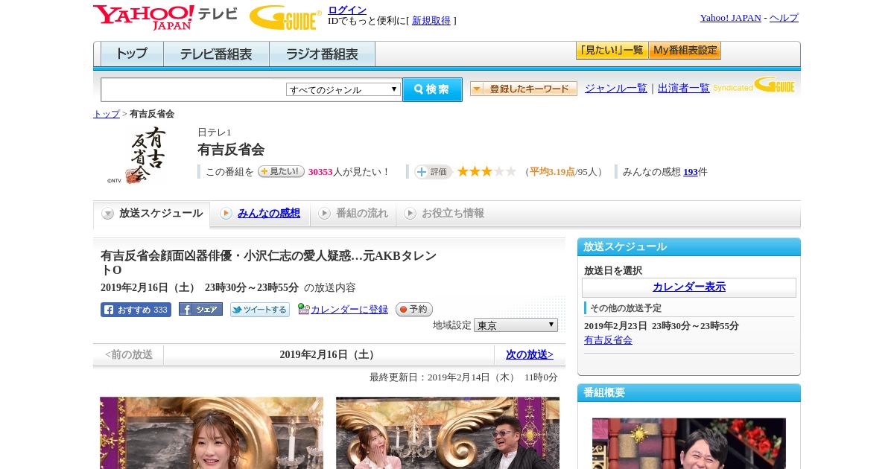Screen dimensions: 894x469
Task: Go to 次の放送> link
Action: 530,355
